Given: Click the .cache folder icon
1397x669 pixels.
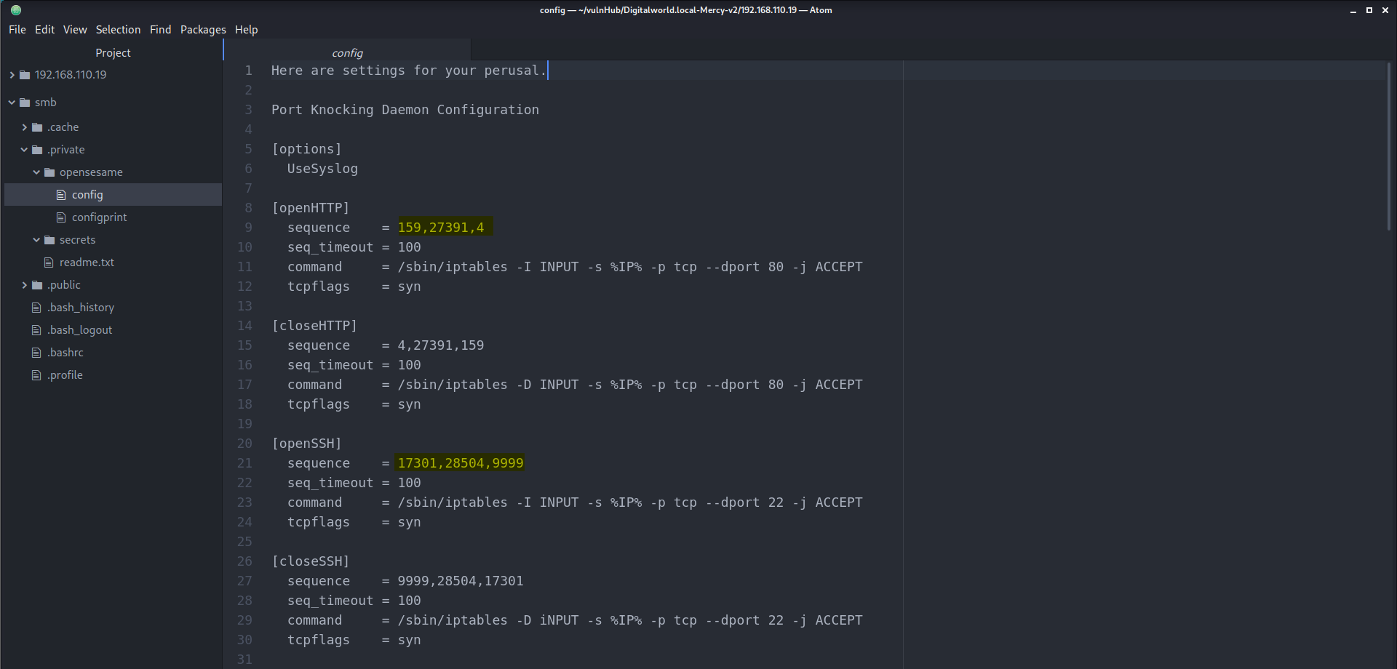Looking at the screenshot, I should 37,127.
